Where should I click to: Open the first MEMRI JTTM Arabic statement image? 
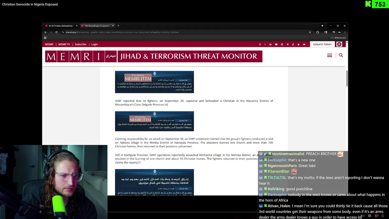(154, 82)
